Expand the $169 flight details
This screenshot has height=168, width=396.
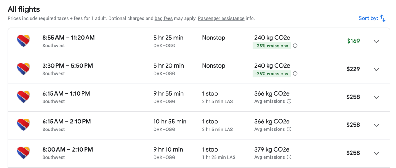376,42
